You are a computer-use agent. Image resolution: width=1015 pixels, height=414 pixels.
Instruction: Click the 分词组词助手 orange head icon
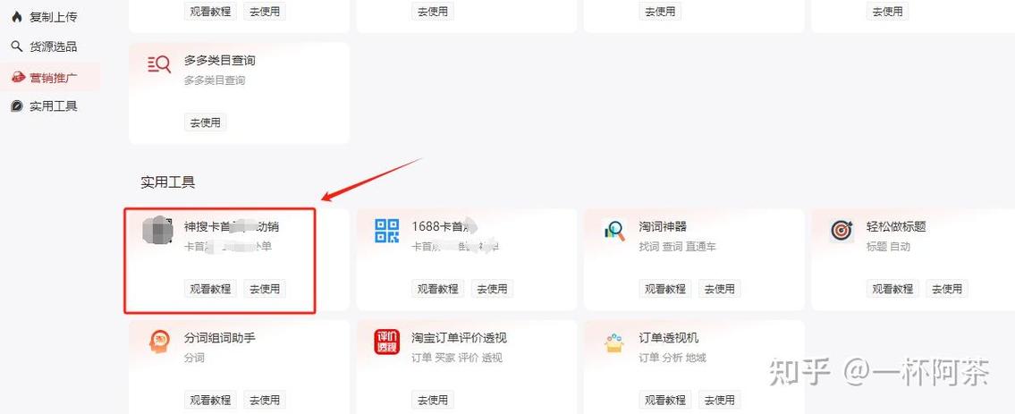click(x=159, y=342)
